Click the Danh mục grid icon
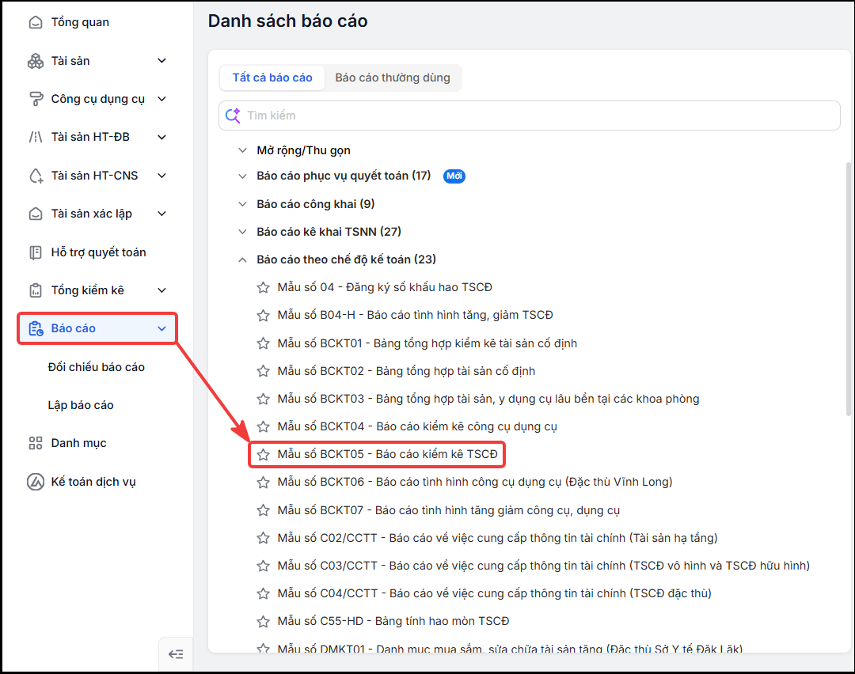 pos(36,443)
